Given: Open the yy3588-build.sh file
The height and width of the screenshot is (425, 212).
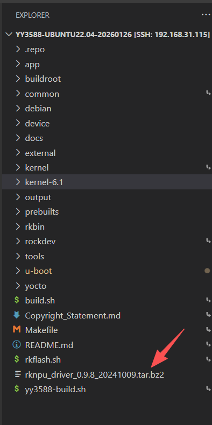Looking at the screenshot, I should click(55, 389).
